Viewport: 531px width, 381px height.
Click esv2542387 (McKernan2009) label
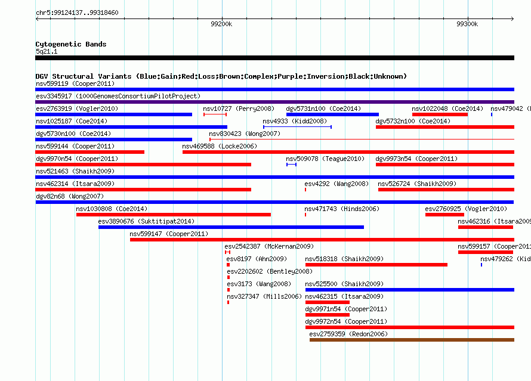(x=269, y=246)
